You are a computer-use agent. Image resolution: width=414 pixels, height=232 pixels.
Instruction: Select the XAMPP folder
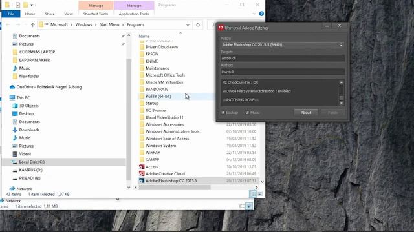[153, 160]
